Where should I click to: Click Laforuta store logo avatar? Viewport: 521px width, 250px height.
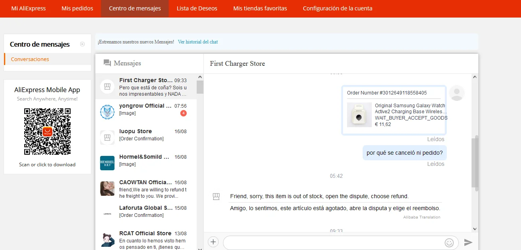[107, 214]
